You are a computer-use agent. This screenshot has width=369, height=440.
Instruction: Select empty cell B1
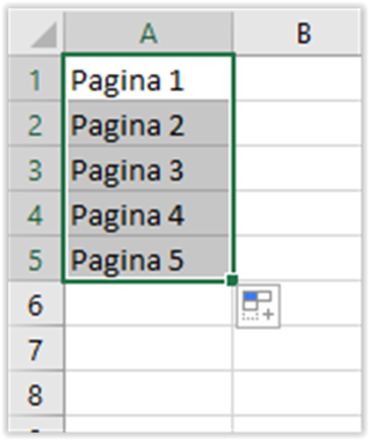(x=298, y=78)
